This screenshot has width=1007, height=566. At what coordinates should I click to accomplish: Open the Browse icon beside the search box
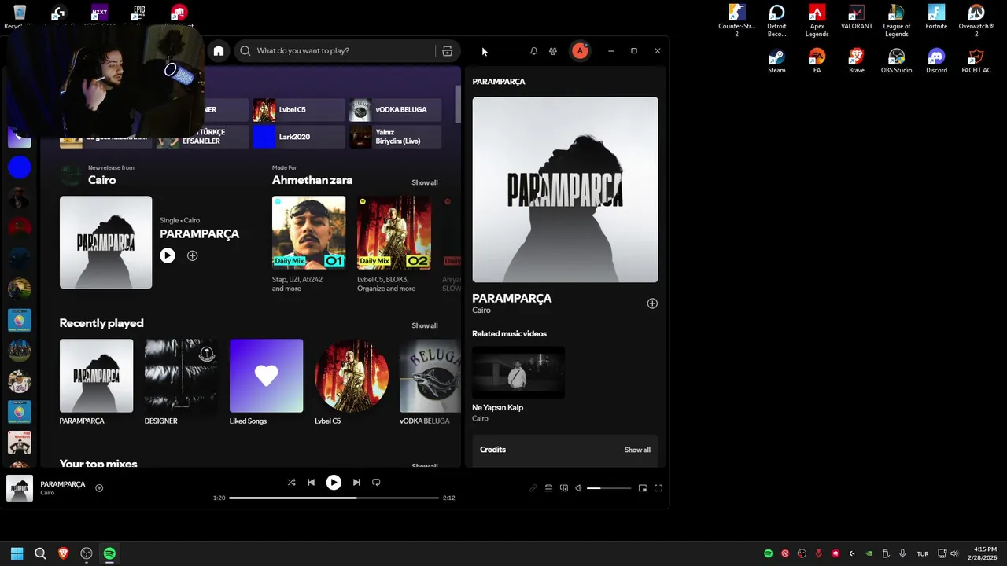(x=447, y=50)
